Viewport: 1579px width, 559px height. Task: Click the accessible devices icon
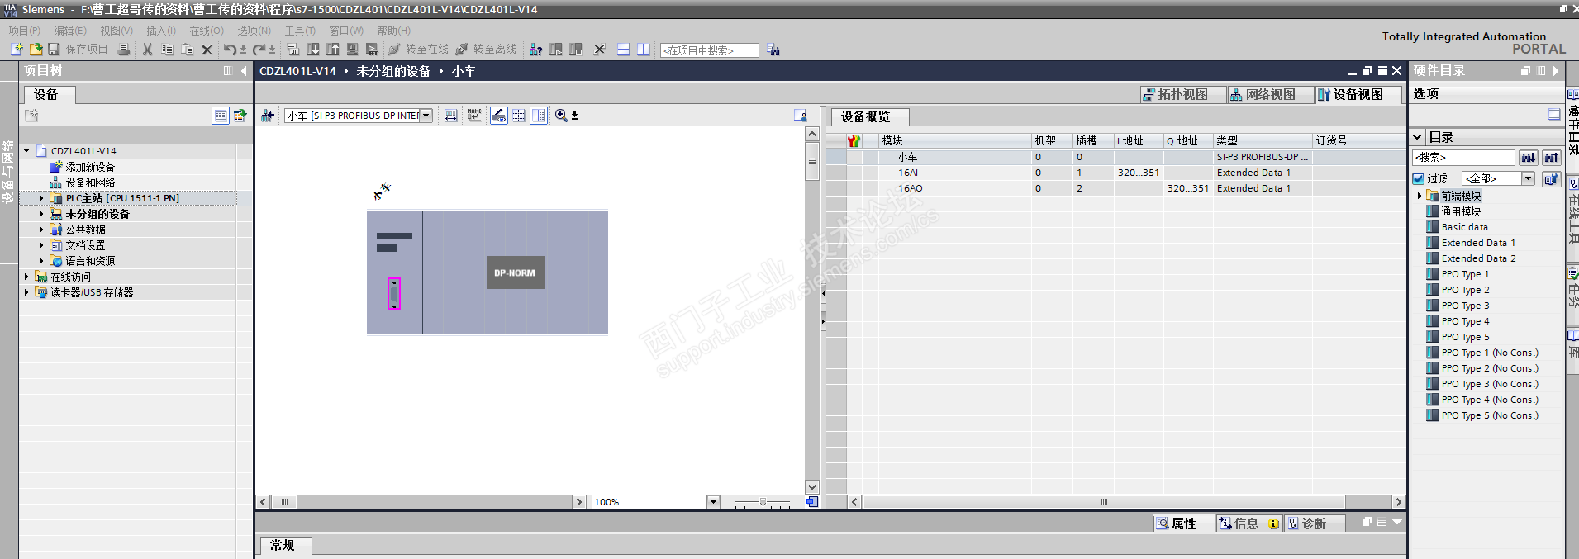pyautogui.click(x=535, y=50)
